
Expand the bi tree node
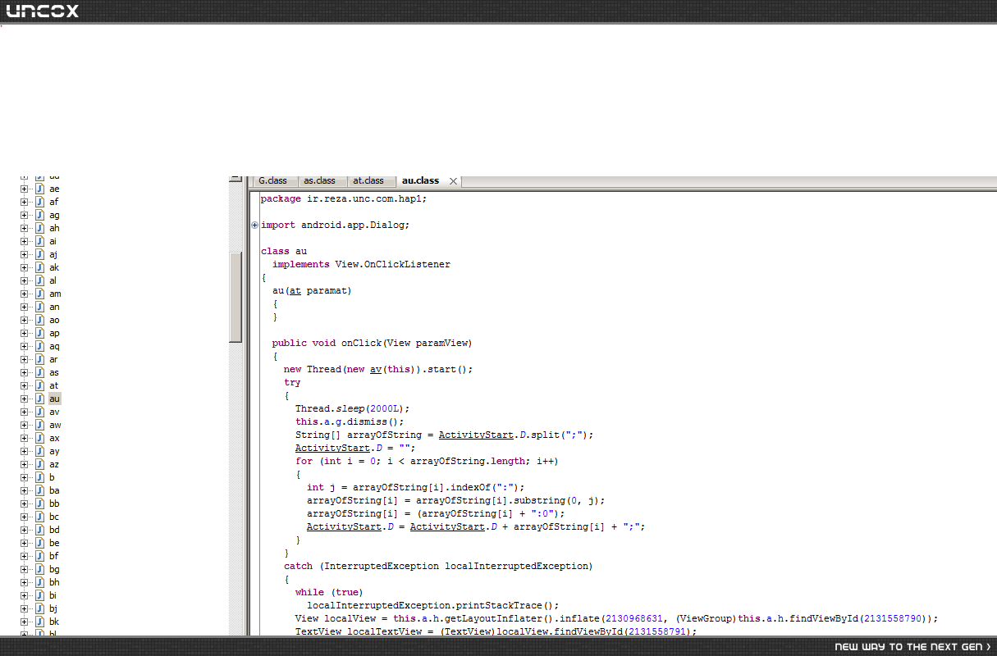(24, 595)
